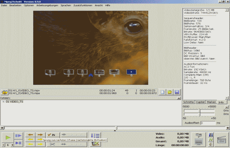This screenshot has height=148, width=230.
Task: Jump to end of the video position bar
Action: pyautogui.click(x=228, y=128)
